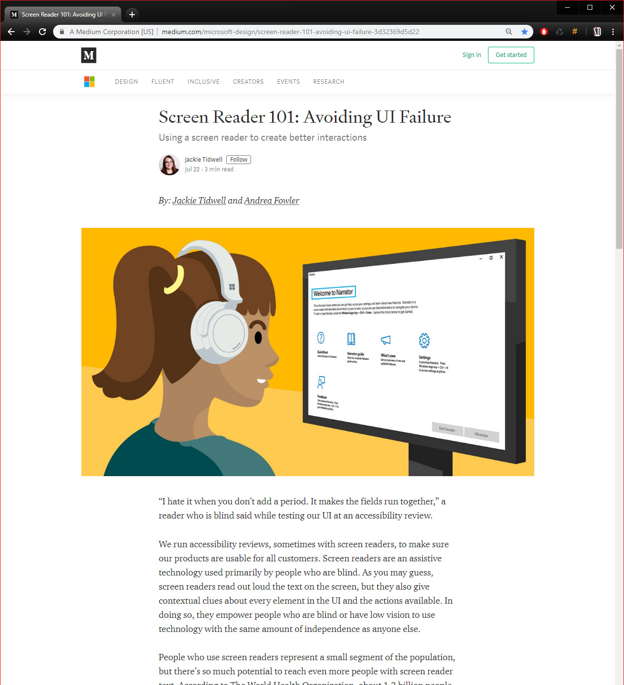Click the browser forward arrow
This screenshot has width=624, height=685.
point(27,32)
